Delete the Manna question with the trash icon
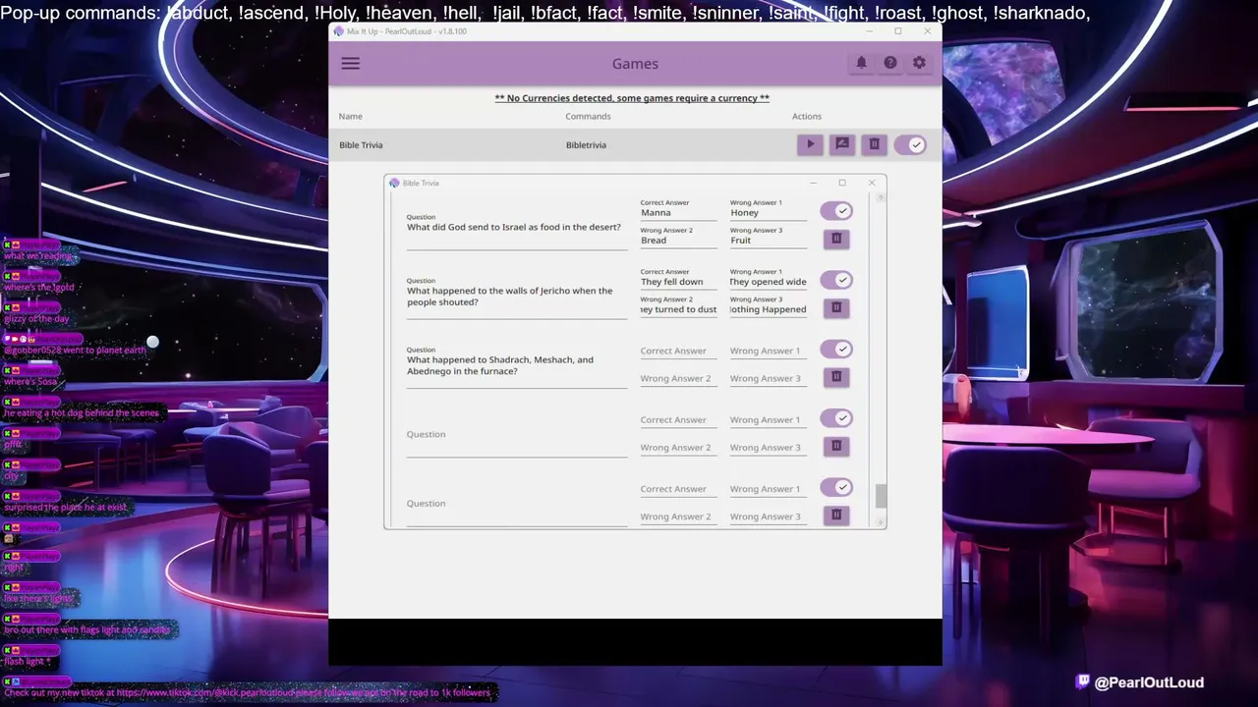1258x707 pixels. (x=836, y=239)
